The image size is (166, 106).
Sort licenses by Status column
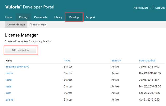tap(116, 61)
